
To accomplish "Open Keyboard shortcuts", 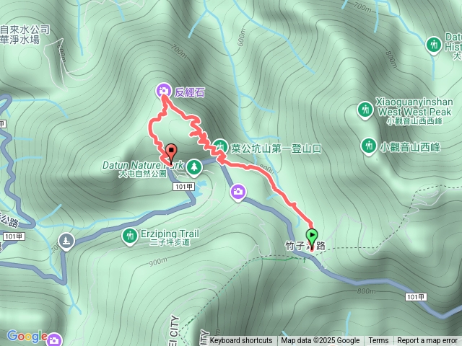I will (241, 340).
